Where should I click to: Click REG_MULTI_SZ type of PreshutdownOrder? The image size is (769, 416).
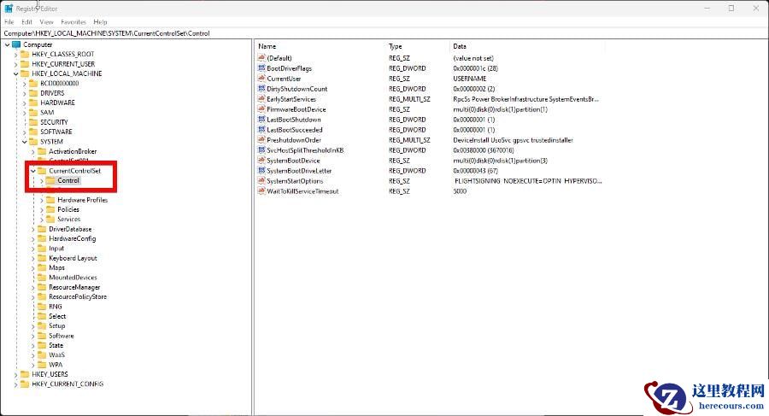point(409,140)
